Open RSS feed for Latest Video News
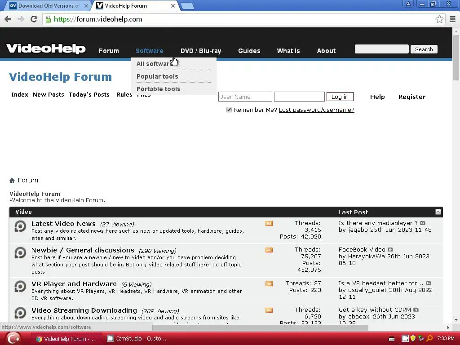Screen dimensions: 460x345 click(x=269, y=224)
